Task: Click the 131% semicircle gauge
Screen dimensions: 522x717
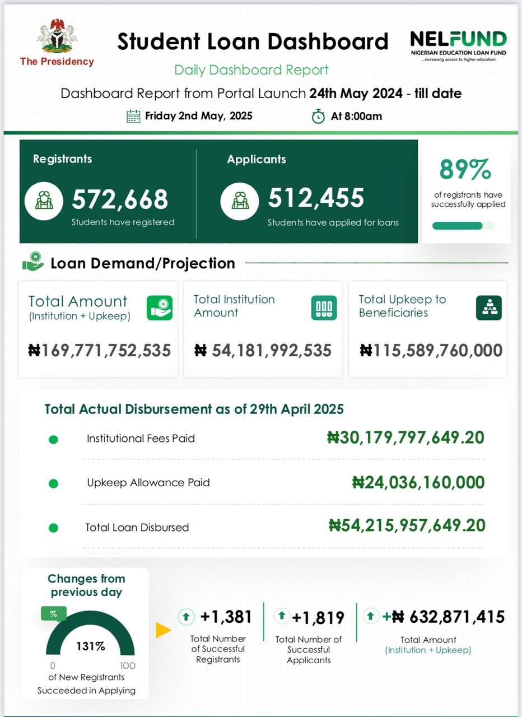Action: [x=90, y=639]
